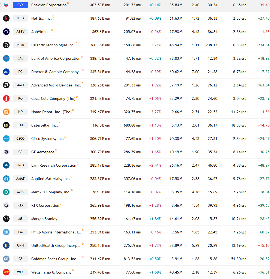This screenshot has height=279, width=270.
Task: Select the CSCO ticker badge
Action: [x=20, y=138]
